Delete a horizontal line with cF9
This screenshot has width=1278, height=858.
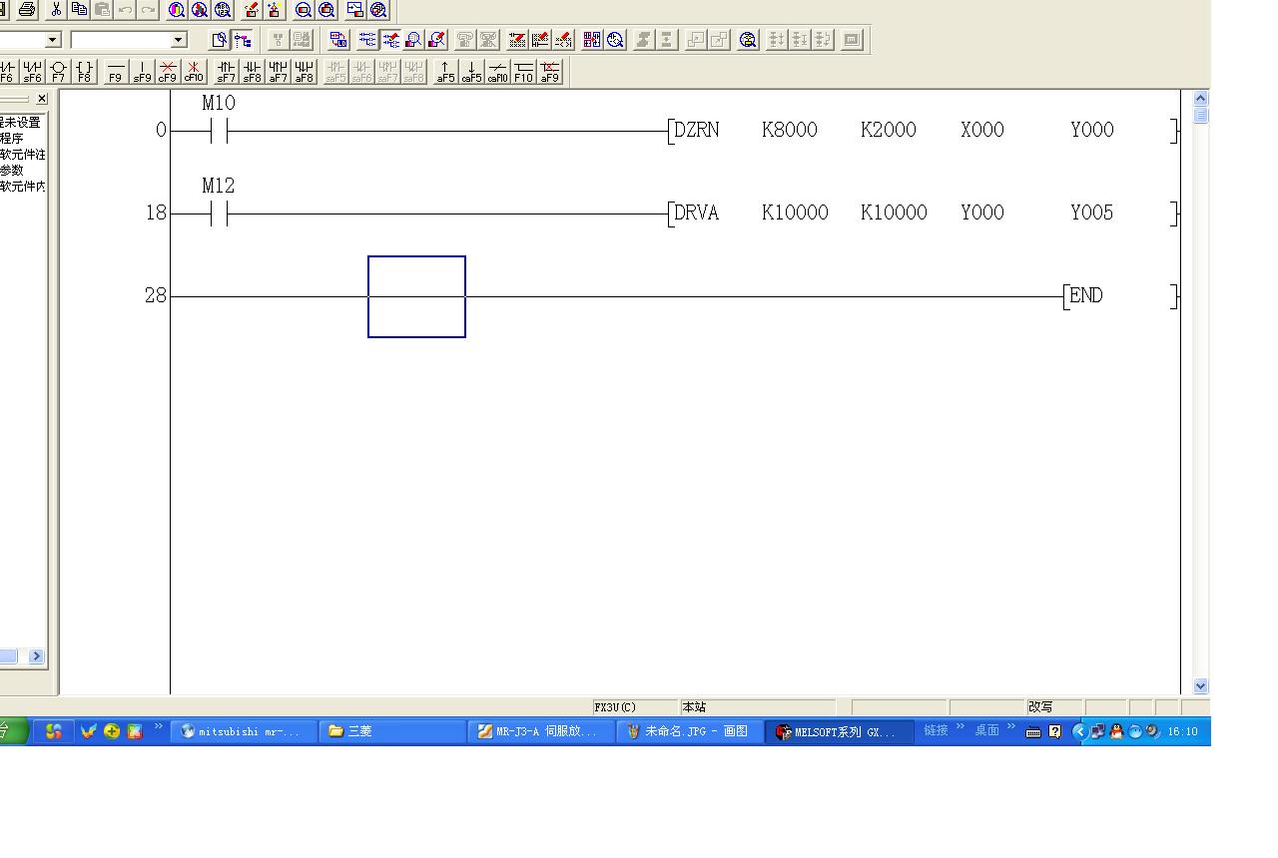click(168, 72)
